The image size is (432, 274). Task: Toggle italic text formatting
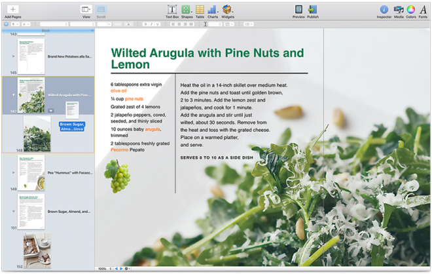click(x=152, y=24)
